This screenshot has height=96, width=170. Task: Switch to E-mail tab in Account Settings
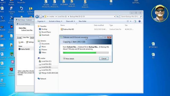click(x=19, y=38)
